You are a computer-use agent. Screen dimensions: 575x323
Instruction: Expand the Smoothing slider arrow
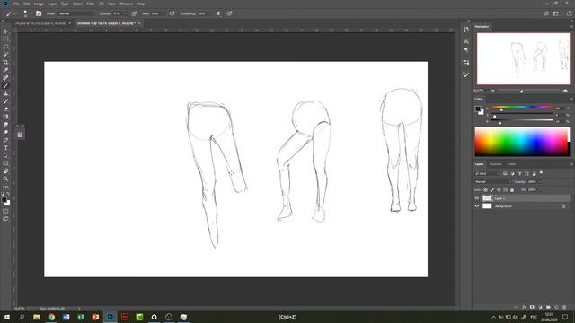210,13
